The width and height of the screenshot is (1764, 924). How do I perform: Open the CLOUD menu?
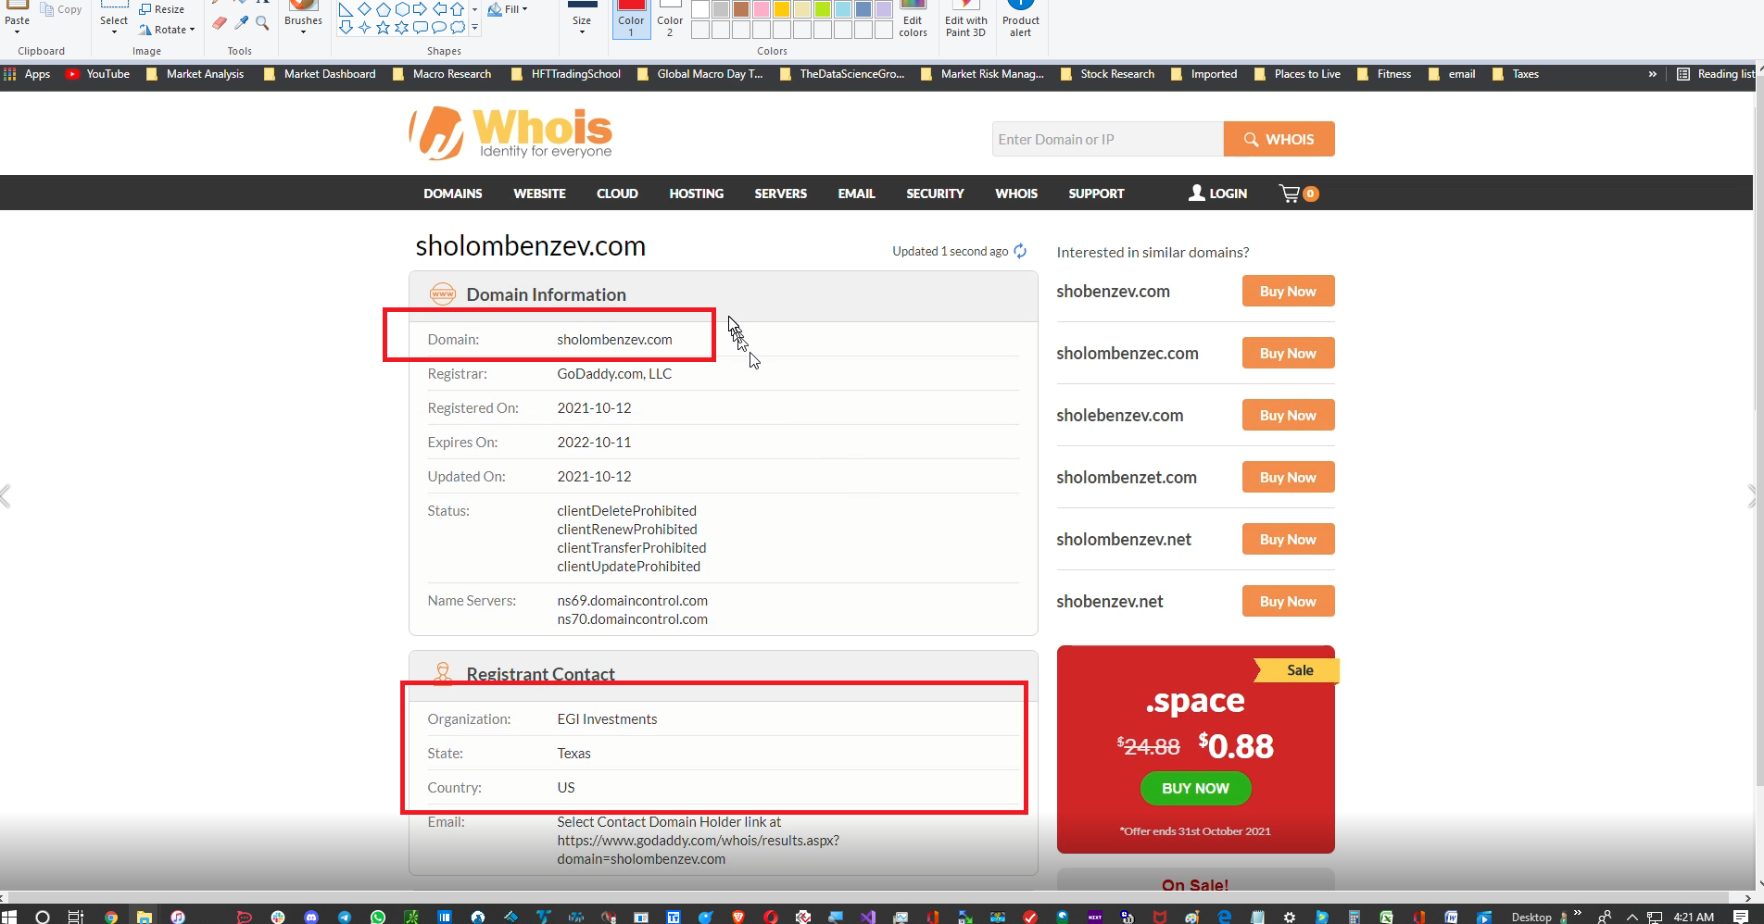pyautogui.click(x=617, y=194)
